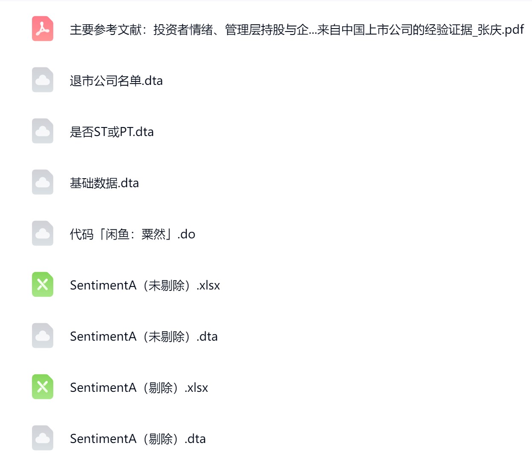This screenshot has height=463, width=532.
Task: Select the SentimentA（剔除）.dta file name
Action: 138,439
